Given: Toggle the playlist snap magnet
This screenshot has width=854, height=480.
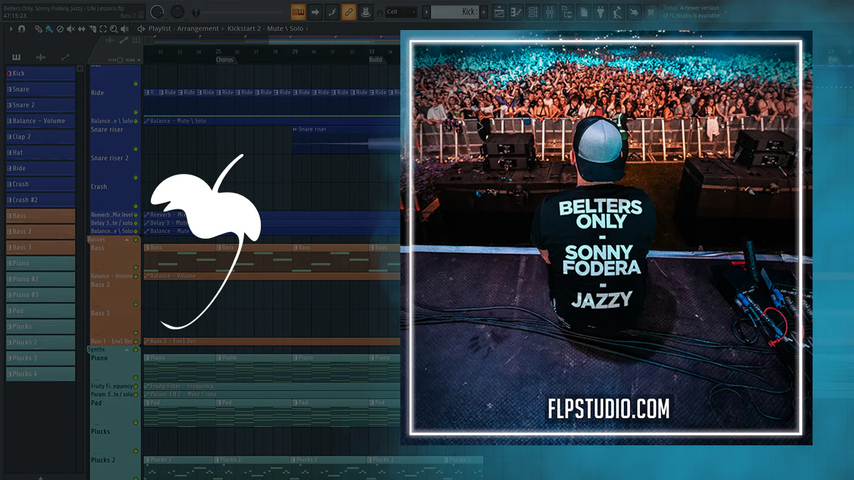Looking at the screenshot, I should pos(22,29).
